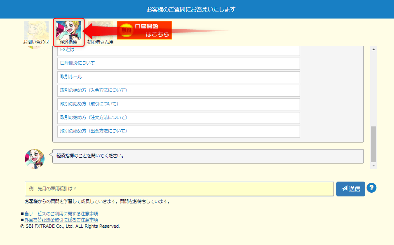
Task: Click the 口座開設はこちら banner
Action: point(145,30)
